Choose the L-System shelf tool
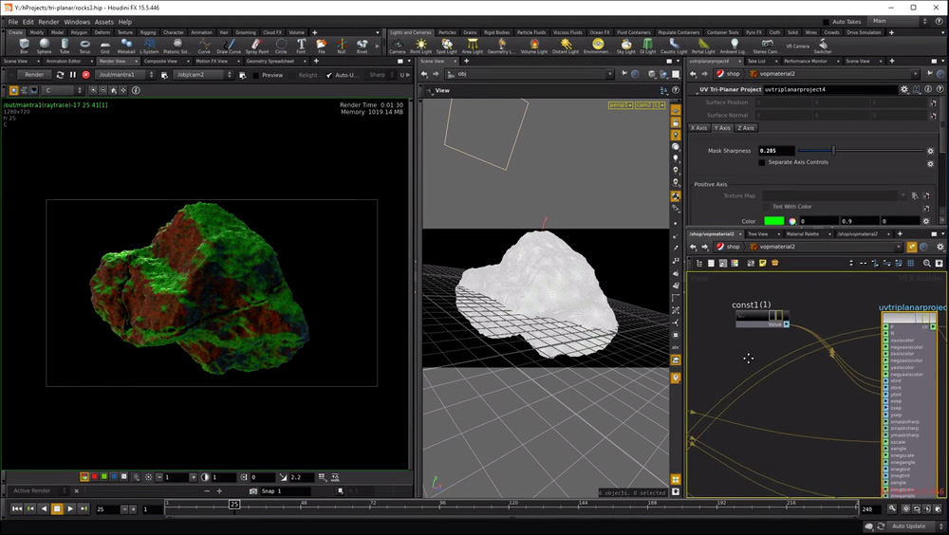949x535 pixels. (x=149, y=46)
